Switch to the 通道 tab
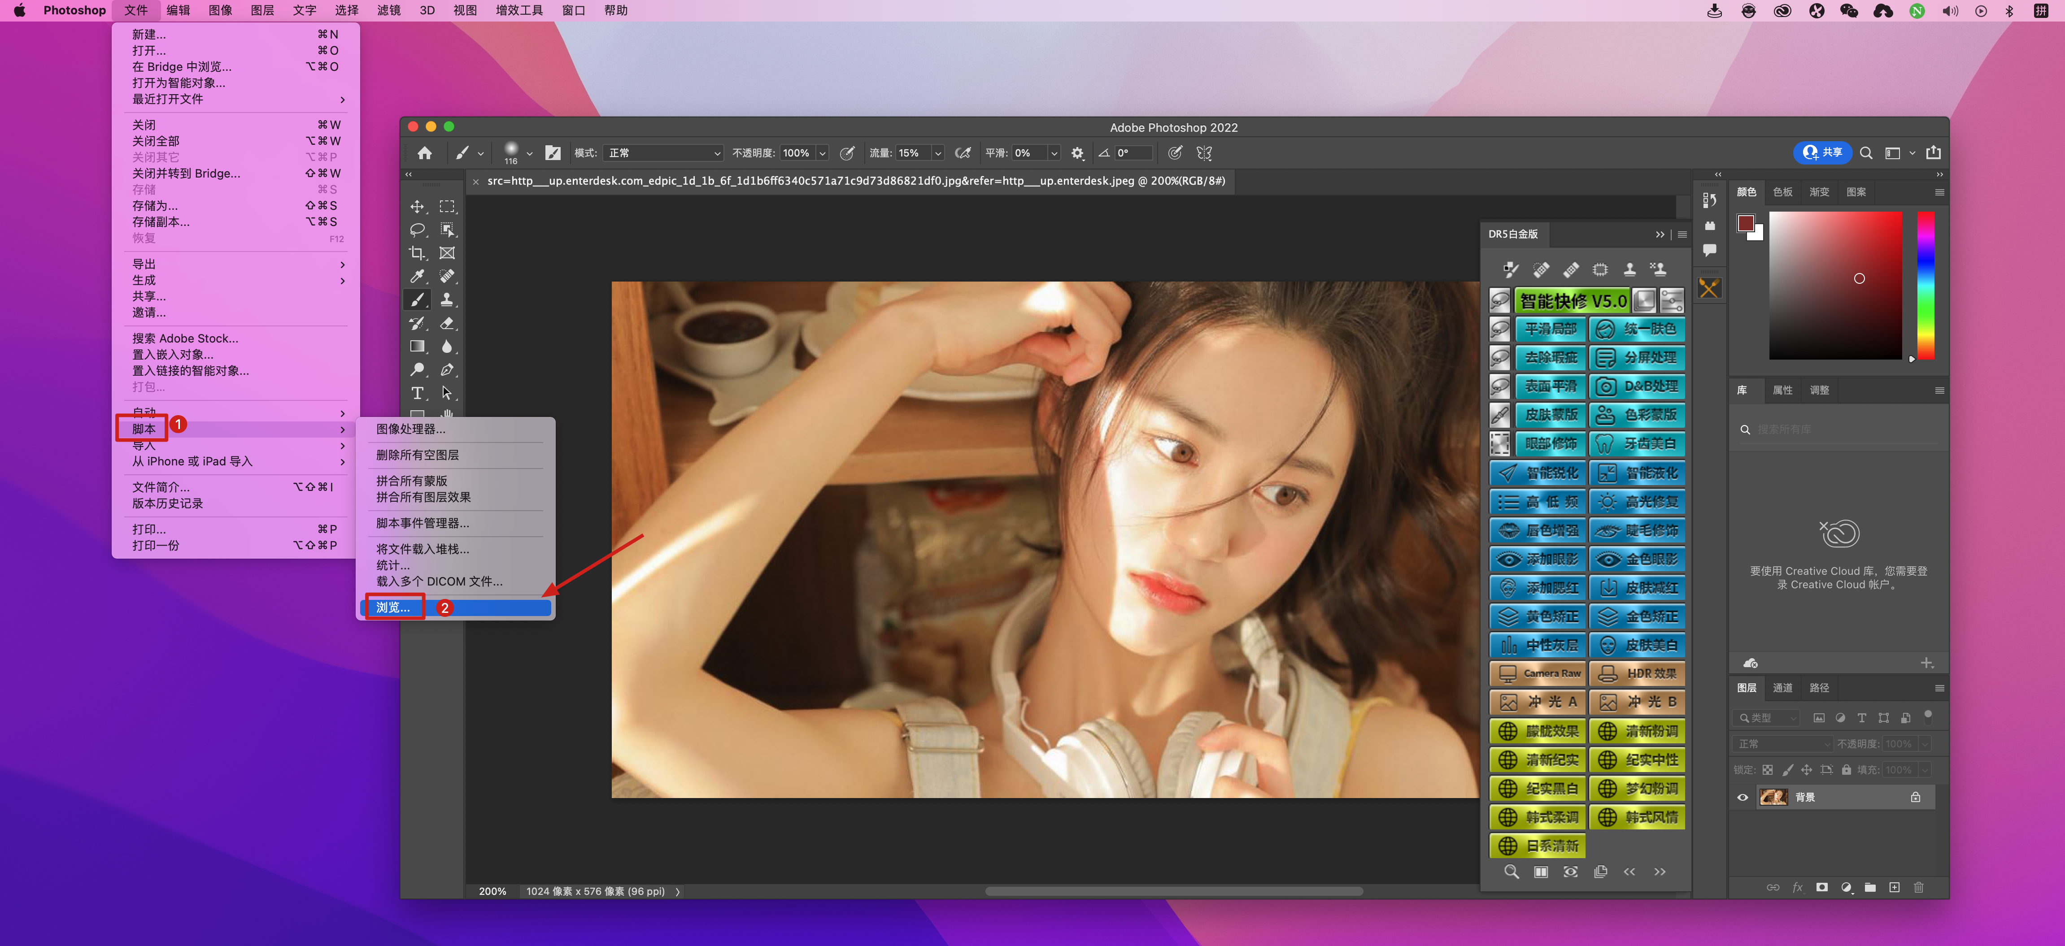 (x=1782, y=688)
